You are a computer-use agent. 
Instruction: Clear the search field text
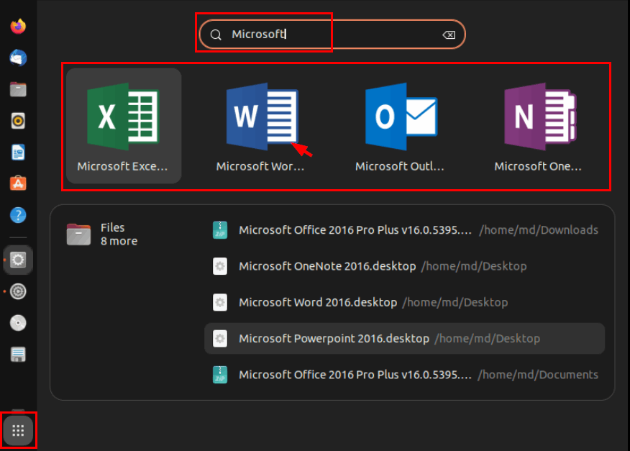click(x=449, y=35)
